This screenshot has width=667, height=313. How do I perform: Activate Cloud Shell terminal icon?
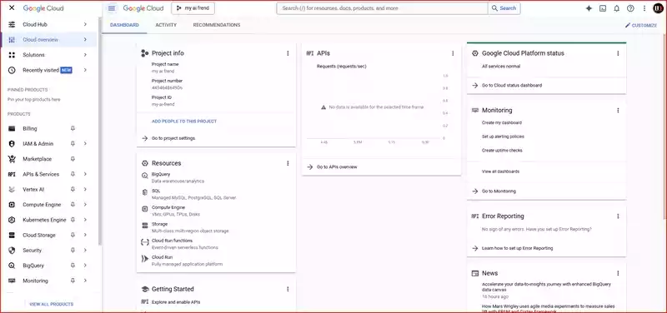pyautogui.click(x=603, y=8)
